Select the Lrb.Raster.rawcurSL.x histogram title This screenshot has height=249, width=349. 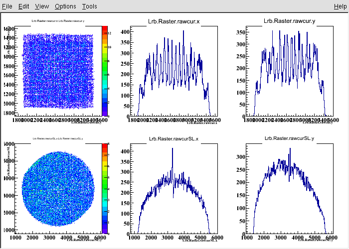pyautogui.click(x=174, y=139)
